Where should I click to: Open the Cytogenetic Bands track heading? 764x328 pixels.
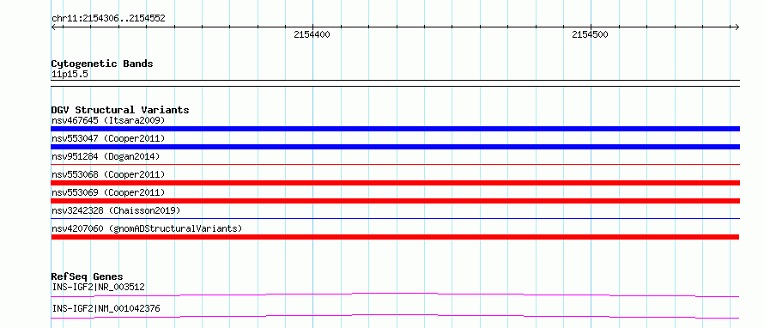(102, 64)
